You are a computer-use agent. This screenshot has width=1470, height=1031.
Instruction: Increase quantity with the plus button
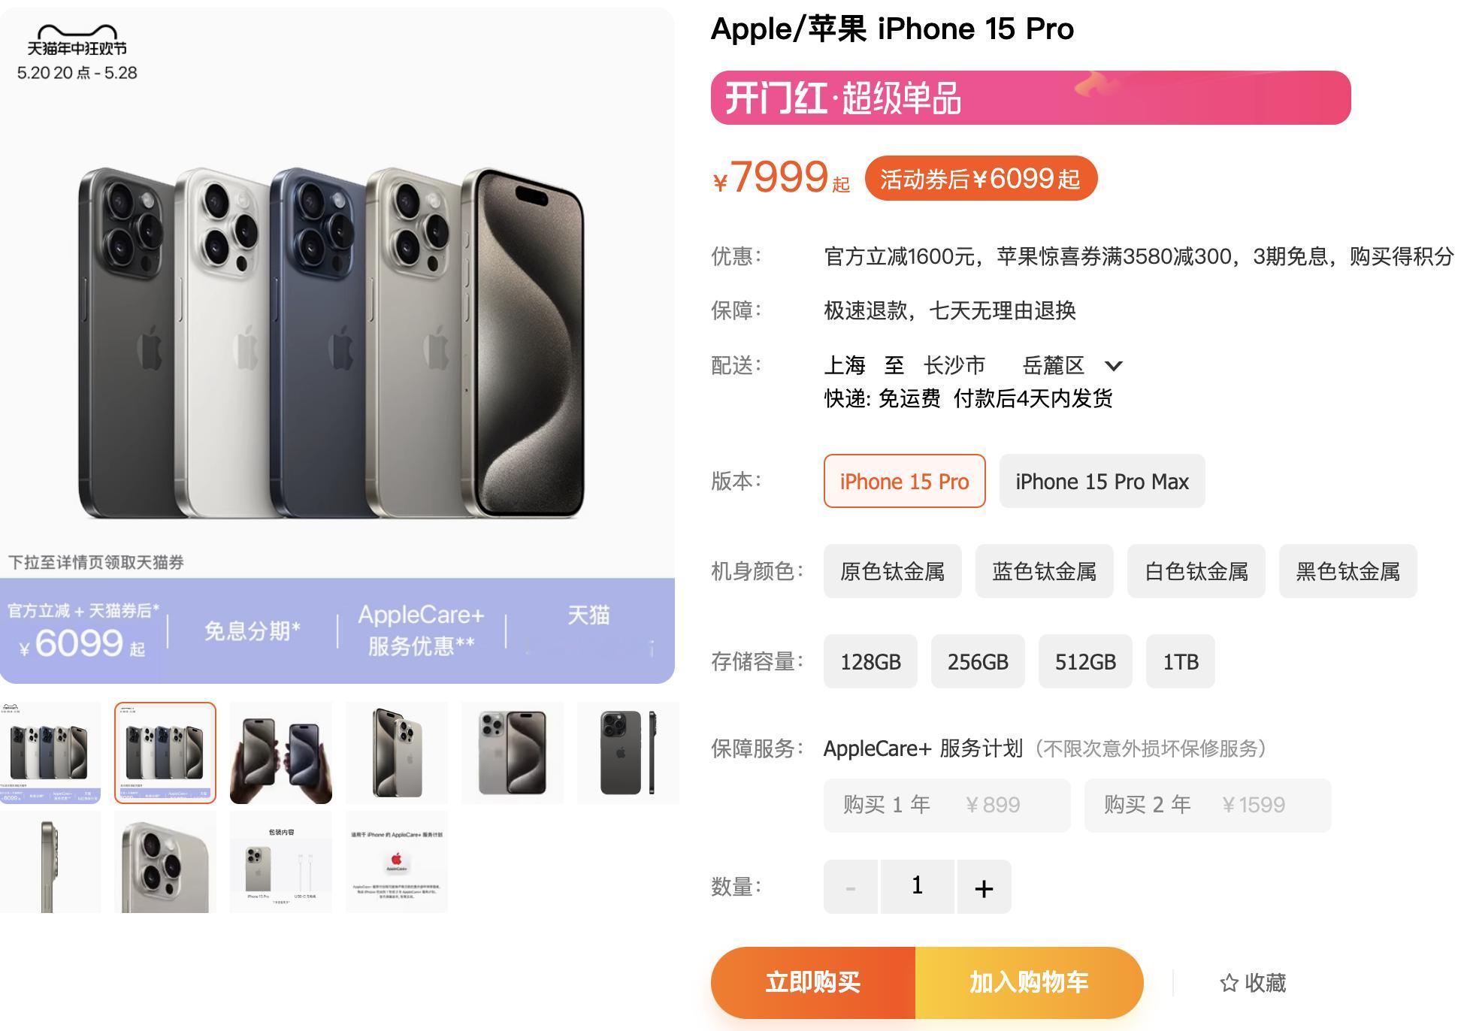(x=984, y=887)
